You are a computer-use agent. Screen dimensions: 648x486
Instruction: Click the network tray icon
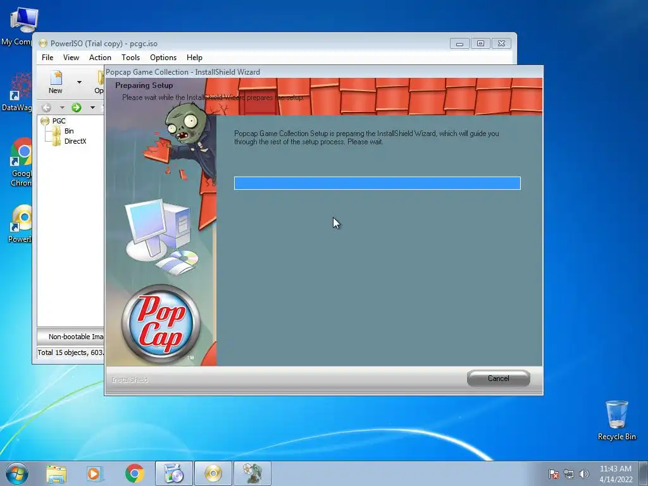pos(569,474)
